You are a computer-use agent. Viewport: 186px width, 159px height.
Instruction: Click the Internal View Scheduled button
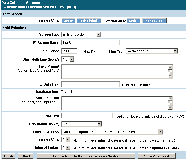tap(89, 21)
